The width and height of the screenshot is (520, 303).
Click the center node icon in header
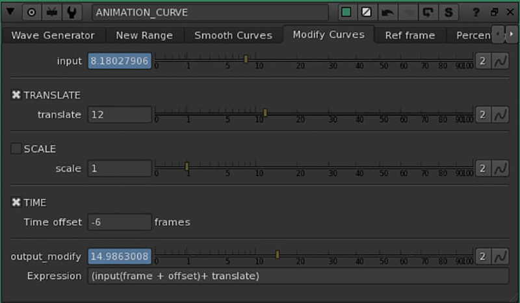pyautogui.click(x=31, y=12)
